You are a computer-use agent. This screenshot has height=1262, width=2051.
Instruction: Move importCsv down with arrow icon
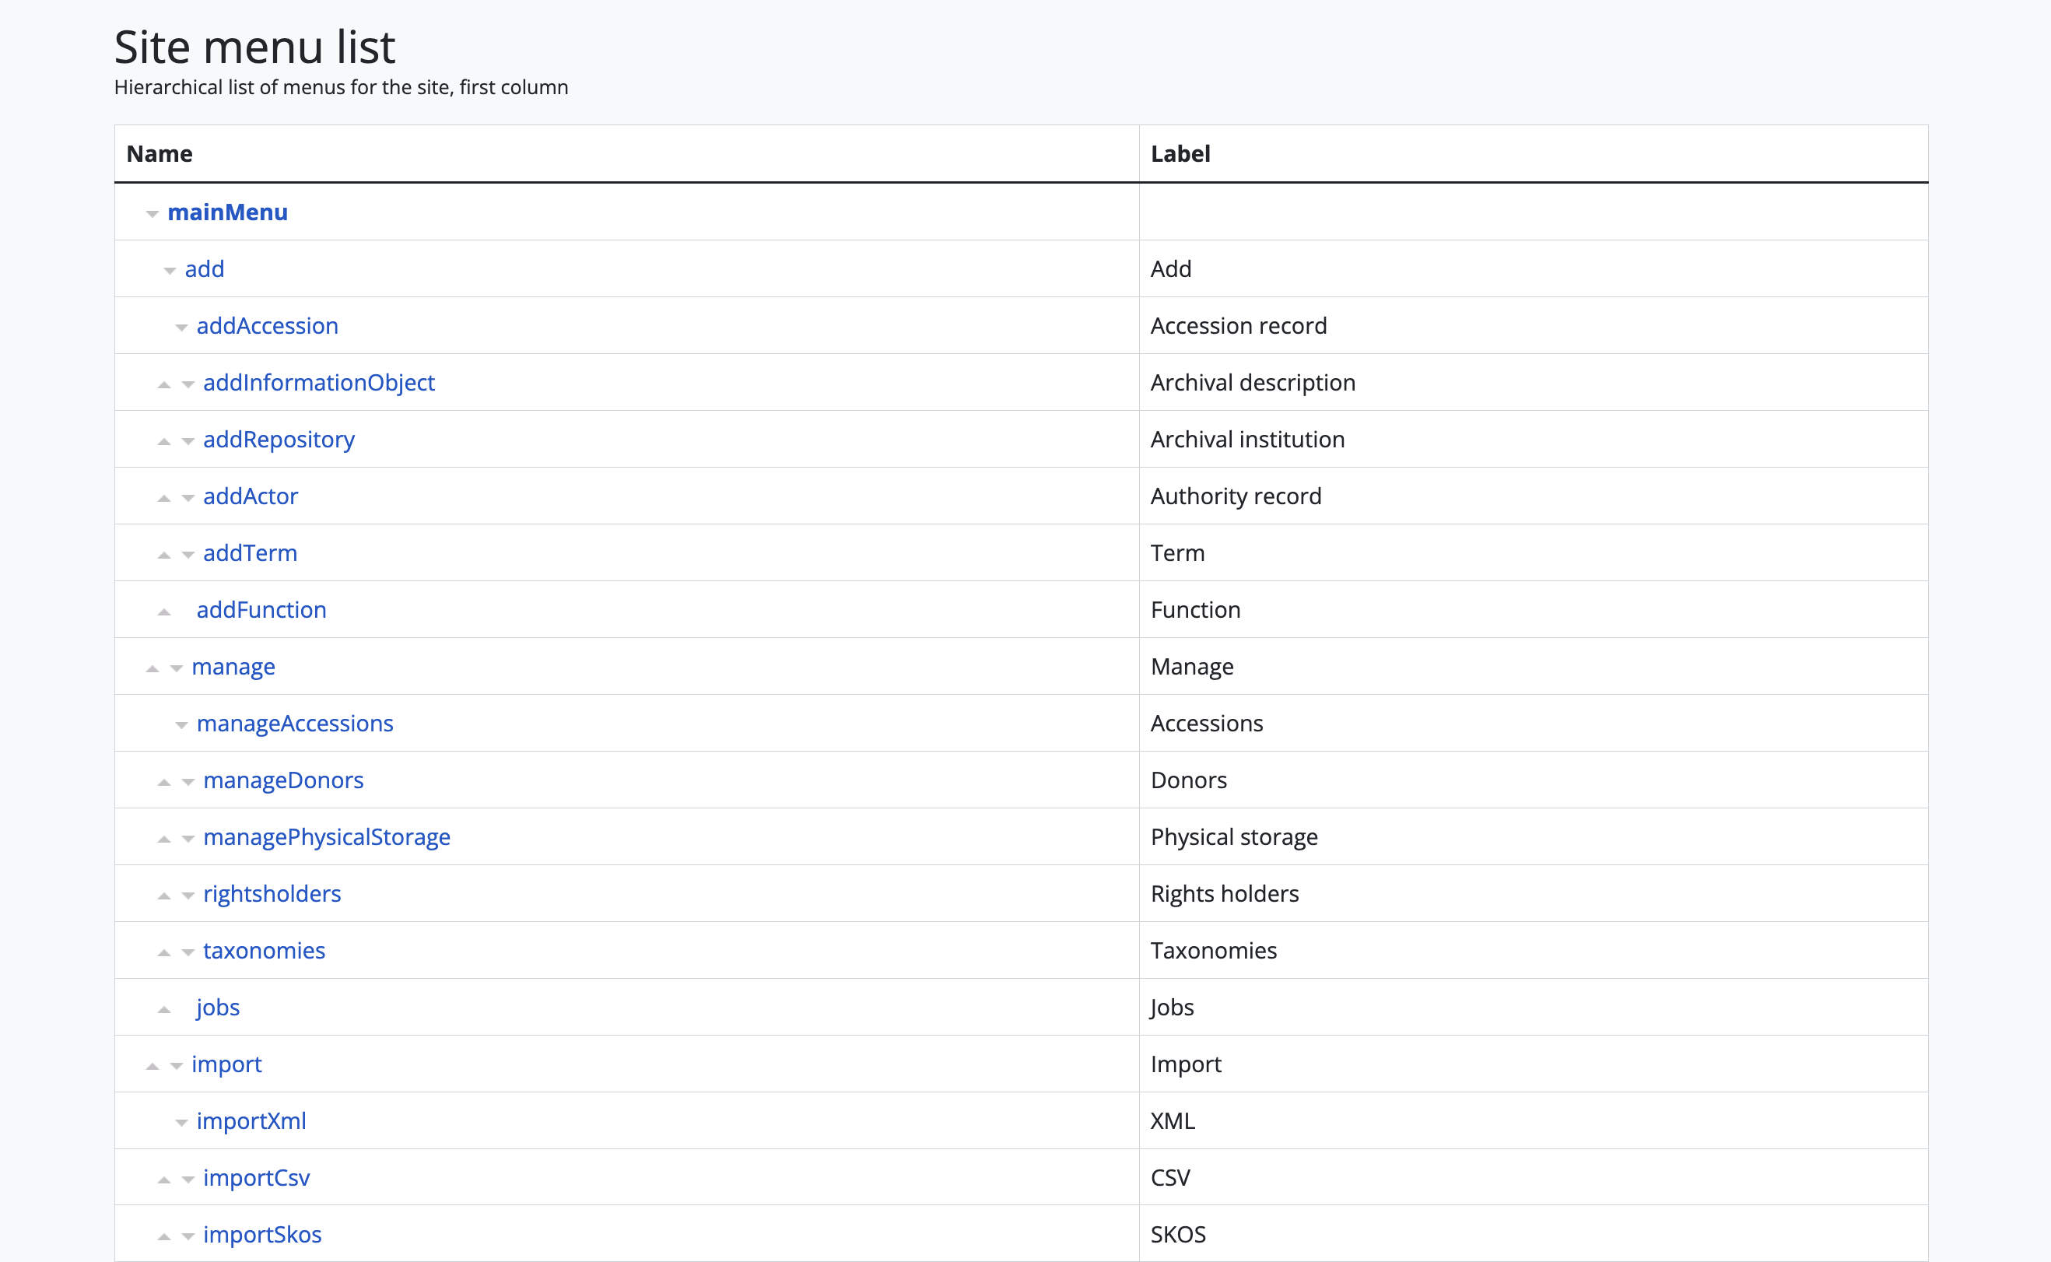(x=188, y=1179)
